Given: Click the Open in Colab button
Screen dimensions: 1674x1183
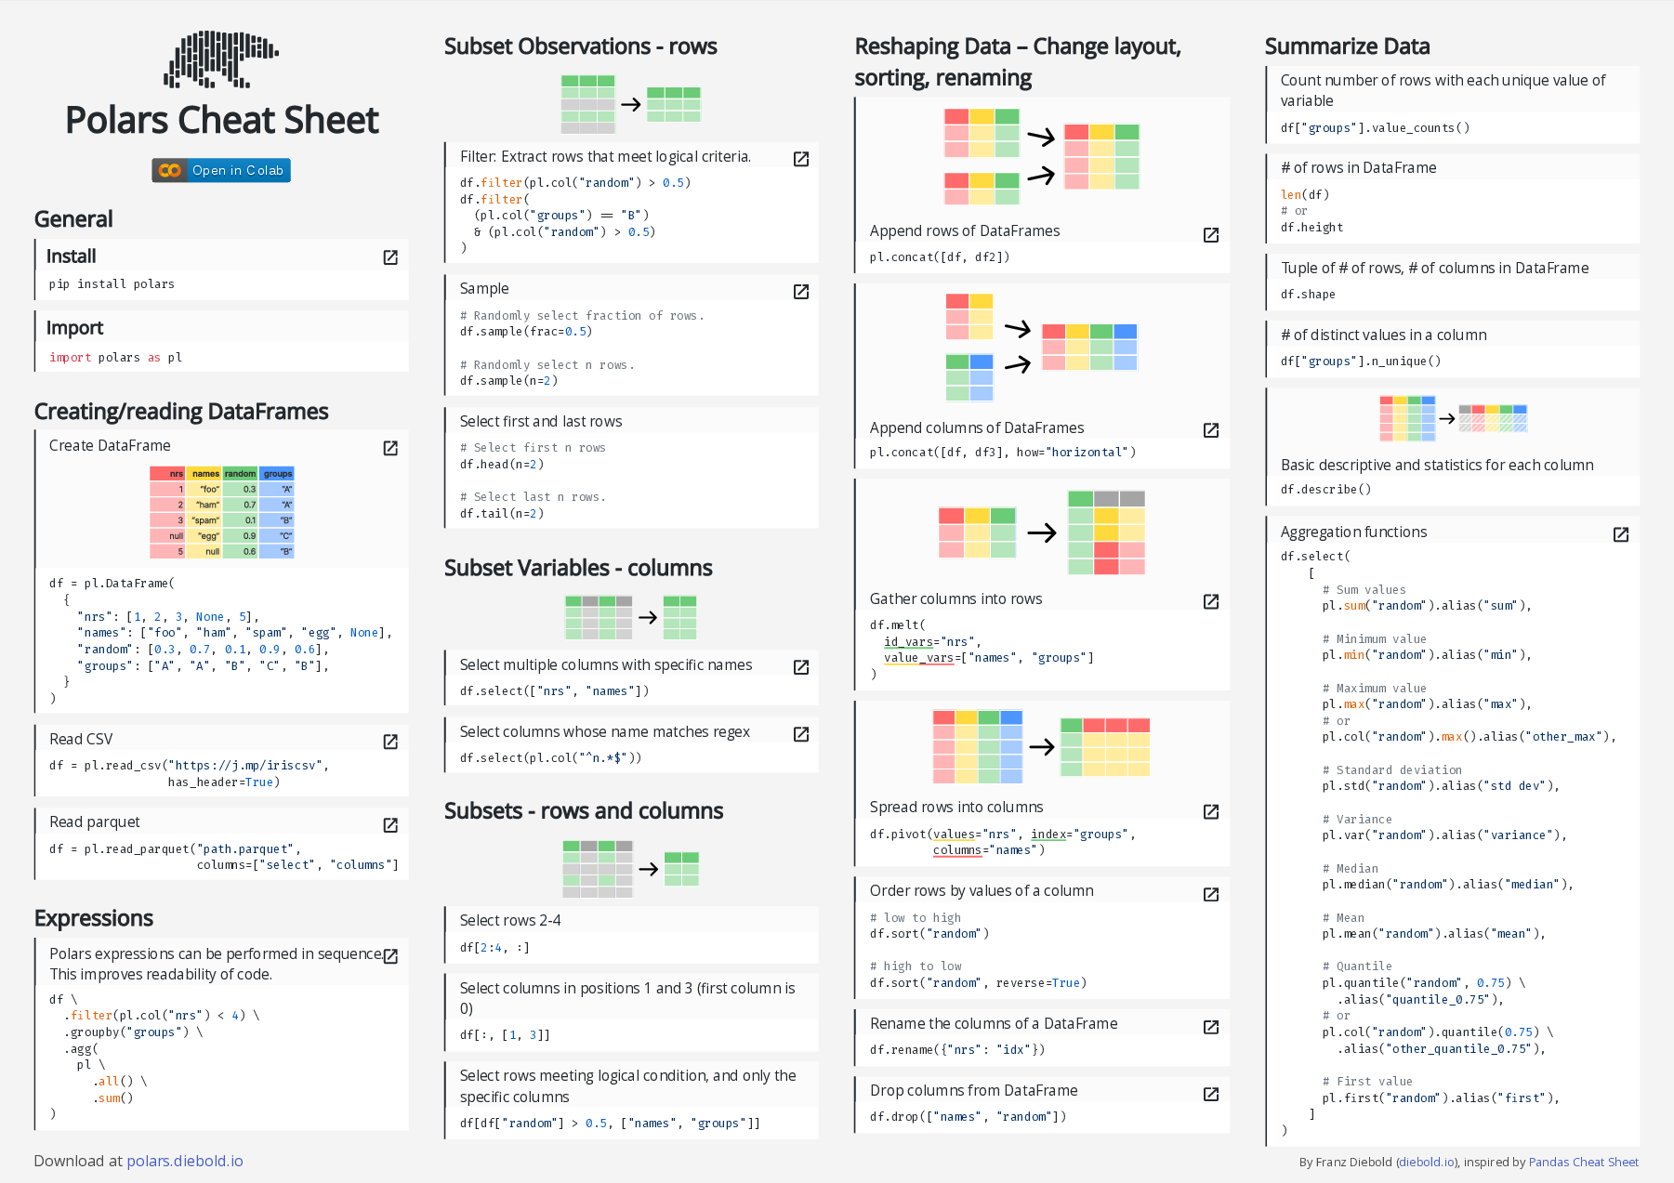Looking at the screenshot, I should point(220,170).
